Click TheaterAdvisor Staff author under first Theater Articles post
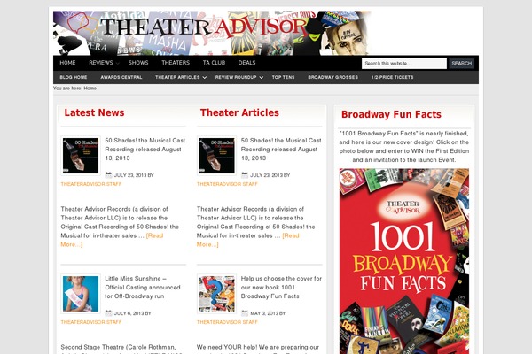The height and width of the screenshot is (354, 532). (227, 184)
